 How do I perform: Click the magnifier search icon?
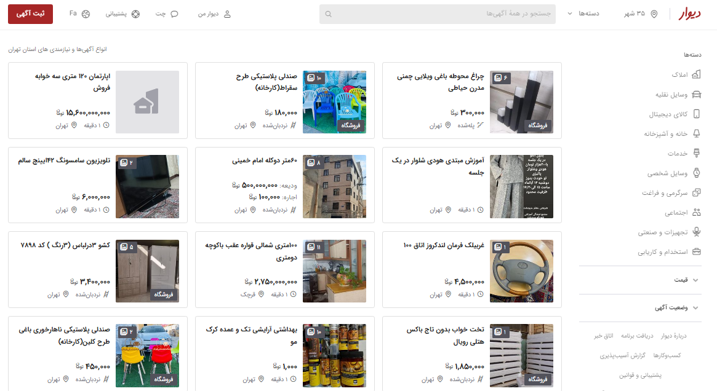(328, 14)
